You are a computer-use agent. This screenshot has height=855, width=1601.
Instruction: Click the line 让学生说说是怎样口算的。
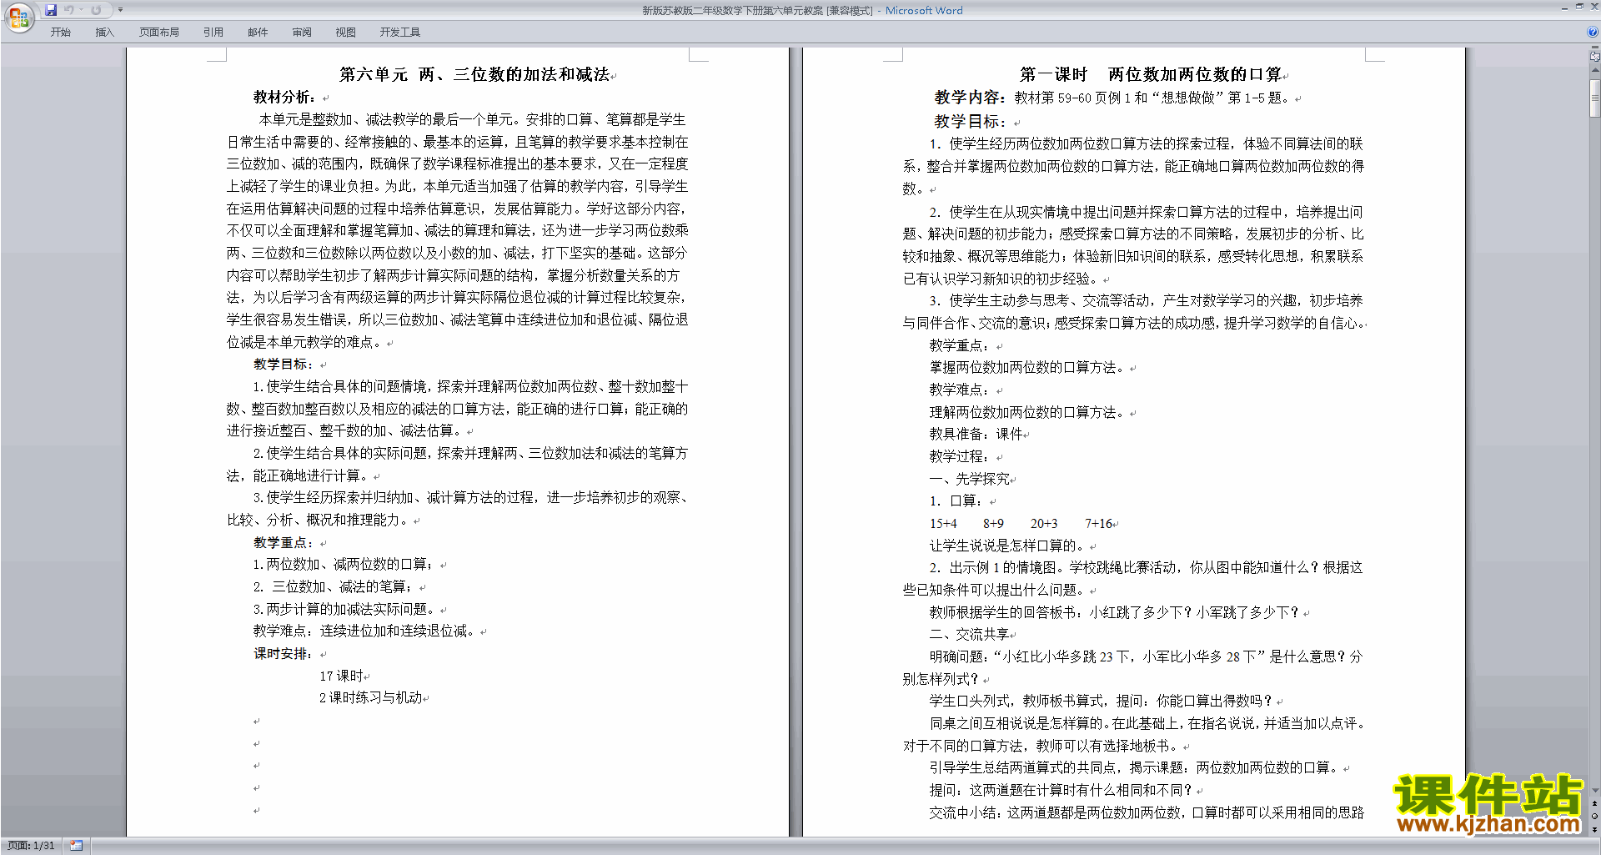tap(1008, 546)
